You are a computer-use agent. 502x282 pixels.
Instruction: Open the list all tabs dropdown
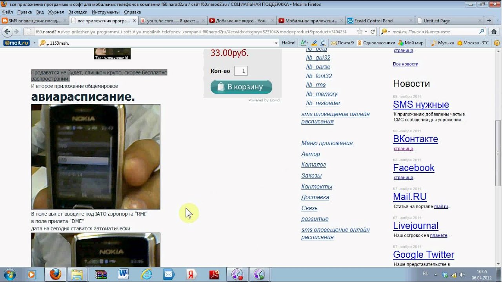point(498,21)
